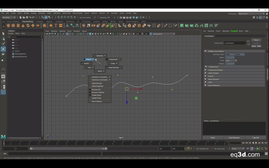Click the polygon sphere shelf icon

[x=8, y=26]
